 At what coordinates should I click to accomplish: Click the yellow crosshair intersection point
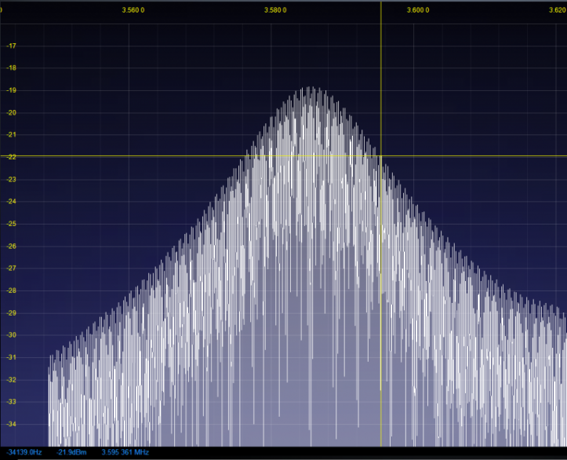[x=381, y=155]
